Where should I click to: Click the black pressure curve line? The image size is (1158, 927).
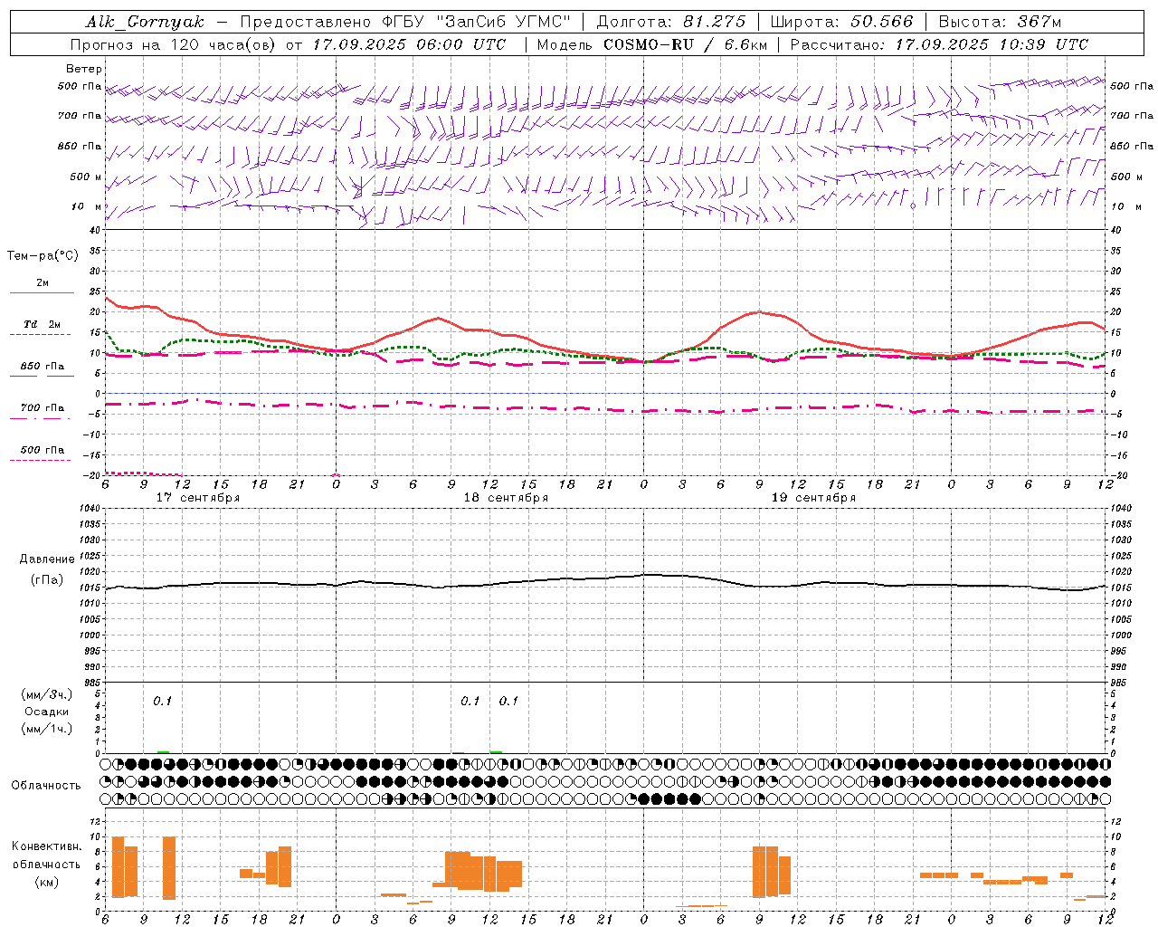pos(606,578)
